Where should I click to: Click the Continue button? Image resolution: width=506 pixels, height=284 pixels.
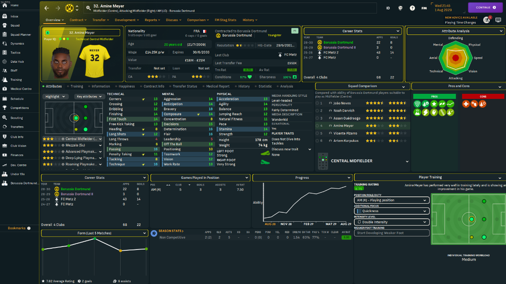click(x=485, y=8)
